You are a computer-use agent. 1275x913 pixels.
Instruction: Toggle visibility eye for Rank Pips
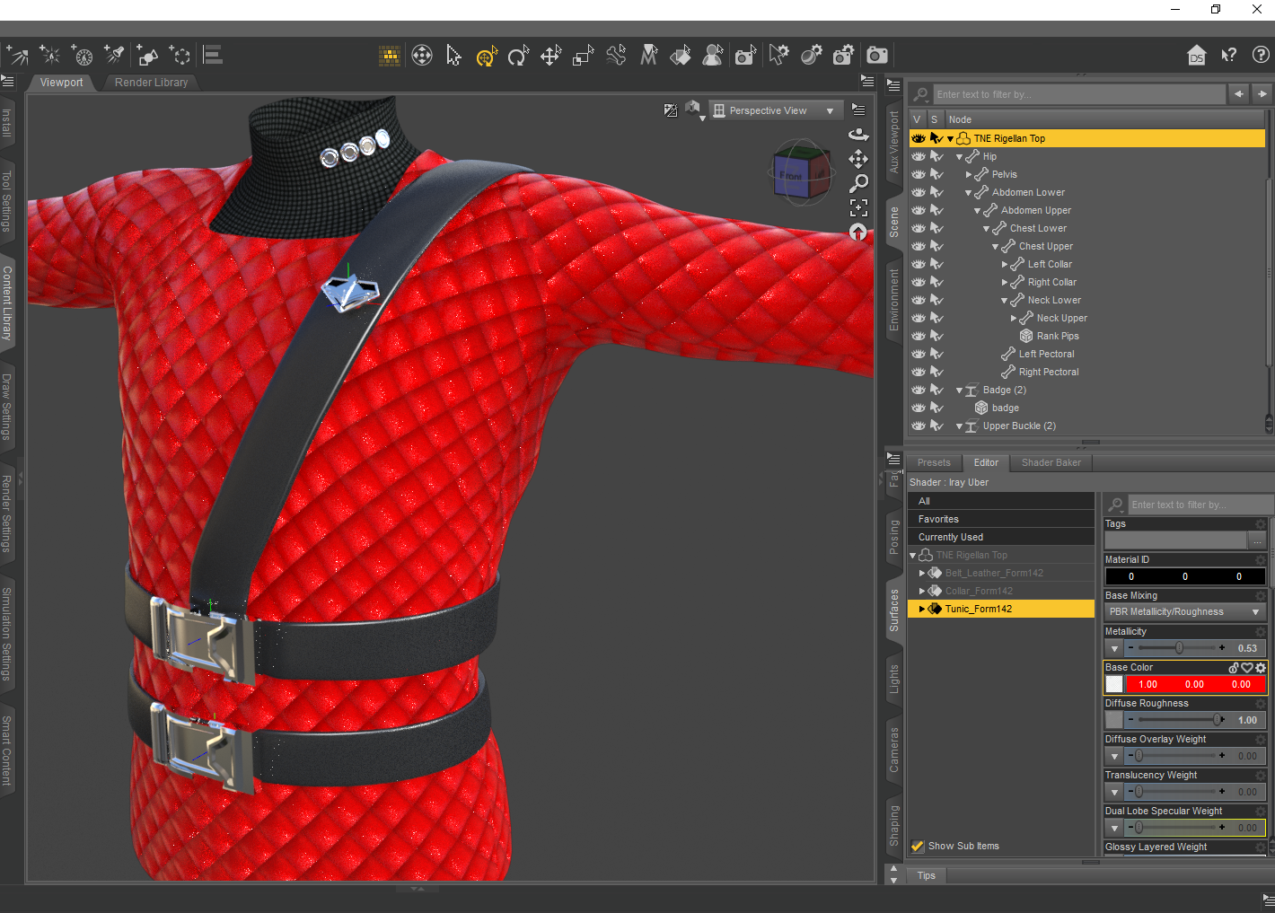click(919, 336)
